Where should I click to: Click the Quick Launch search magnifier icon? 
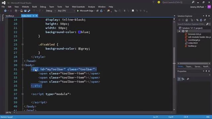coord(193,2)
